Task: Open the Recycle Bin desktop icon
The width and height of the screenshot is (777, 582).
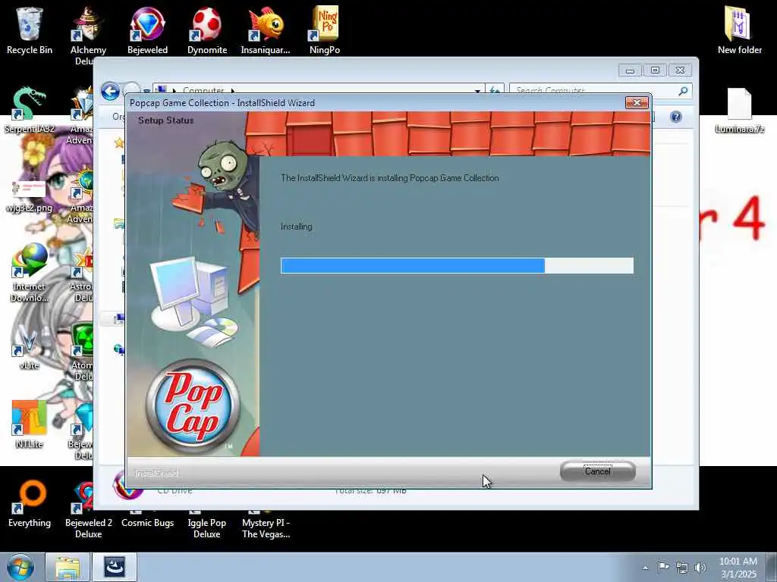Action: [x=30, y=30]
